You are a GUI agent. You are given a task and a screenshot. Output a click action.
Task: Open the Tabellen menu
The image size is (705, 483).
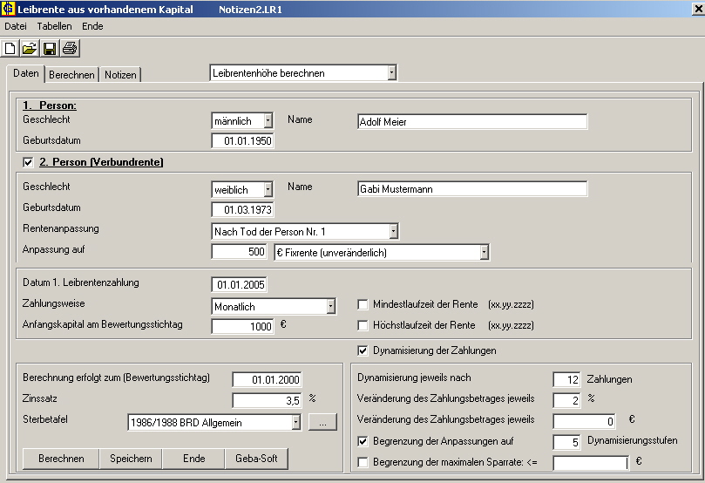click(54, 26)
